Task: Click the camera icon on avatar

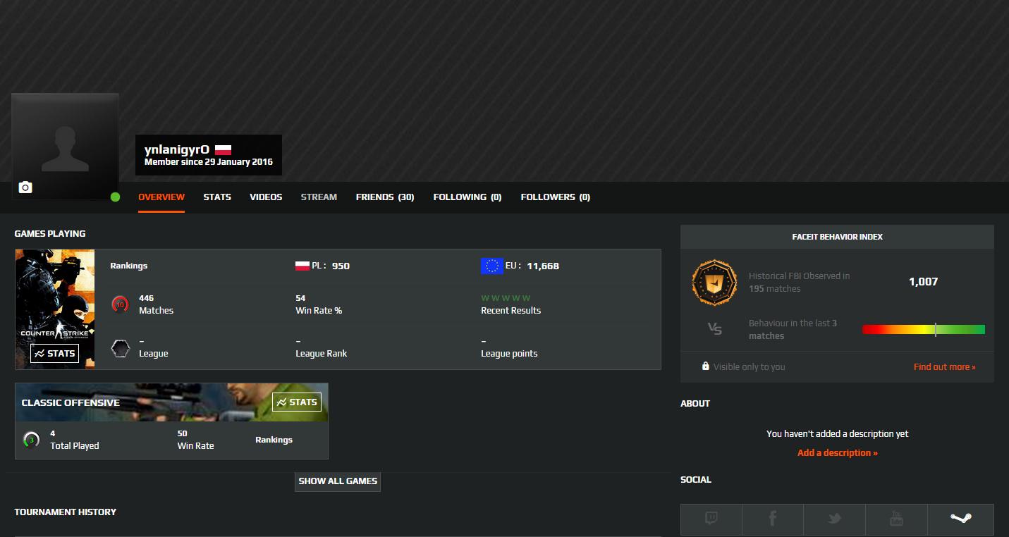Action: click(x=25, y=187)
